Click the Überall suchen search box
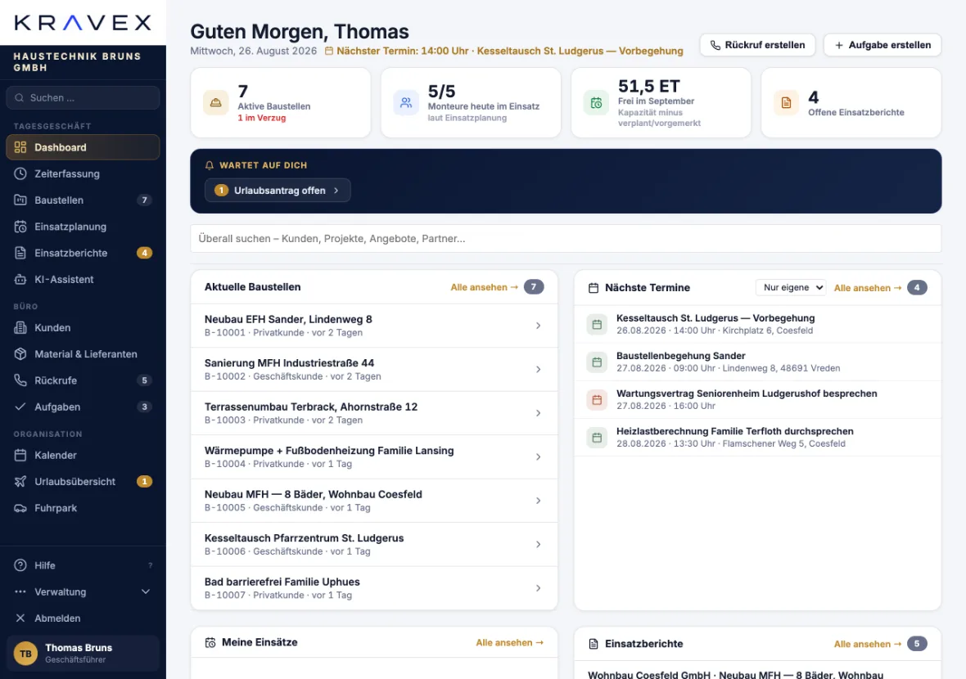 point(566,238)
